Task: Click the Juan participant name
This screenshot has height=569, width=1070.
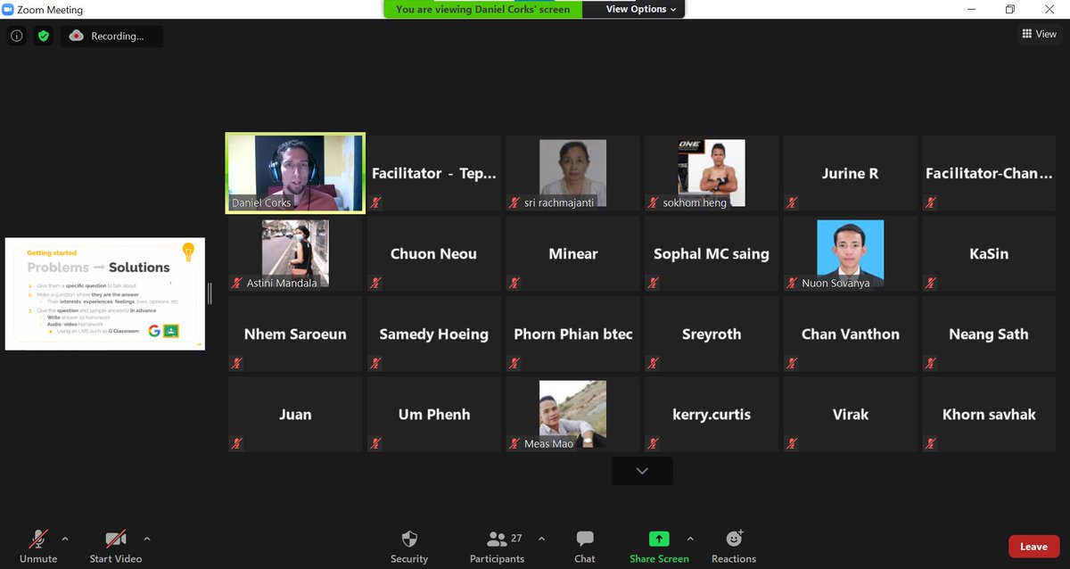Action: point(295,415)
